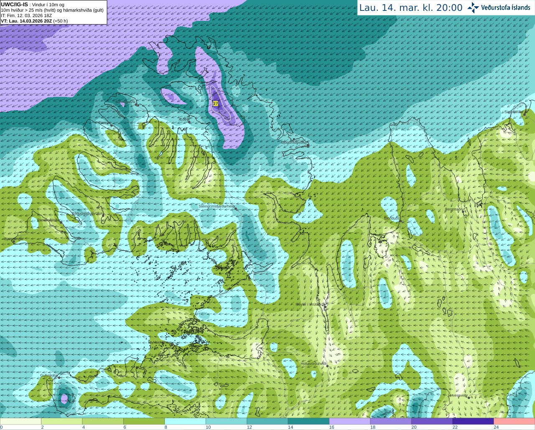Click the Steingrímsfjarðarheiði station dot

click(235, 208)
